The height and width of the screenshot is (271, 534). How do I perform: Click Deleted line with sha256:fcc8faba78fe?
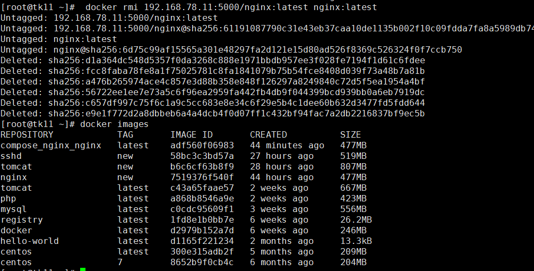click(x=213, y=71)
